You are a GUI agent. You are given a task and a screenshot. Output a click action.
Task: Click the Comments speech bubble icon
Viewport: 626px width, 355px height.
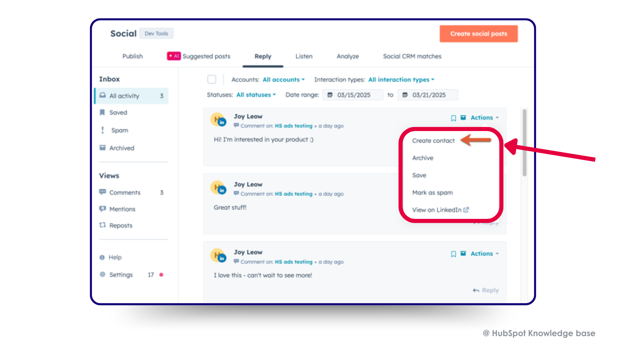[103, 192]
